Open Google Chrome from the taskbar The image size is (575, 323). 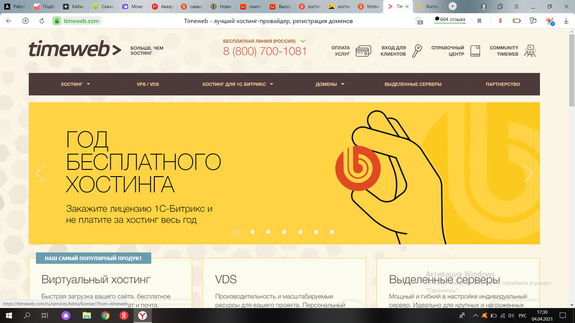105,315
